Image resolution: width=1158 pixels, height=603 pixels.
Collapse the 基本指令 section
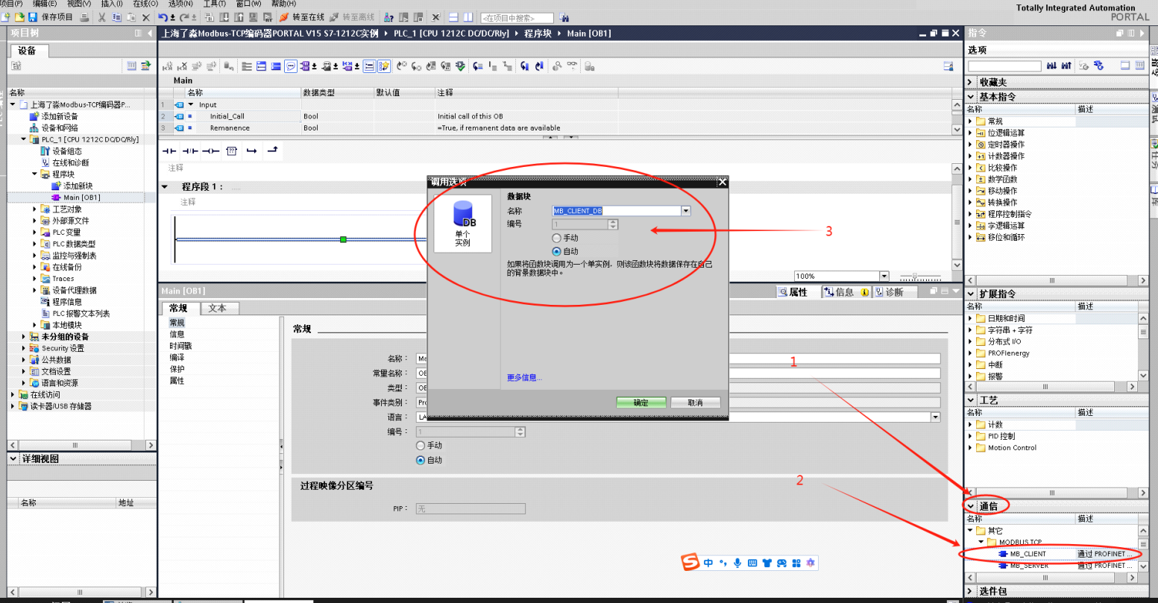[971, 97]
